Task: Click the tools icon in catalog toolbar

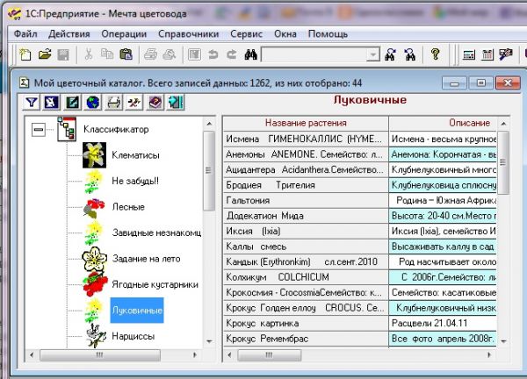Action: pos(134,102)
